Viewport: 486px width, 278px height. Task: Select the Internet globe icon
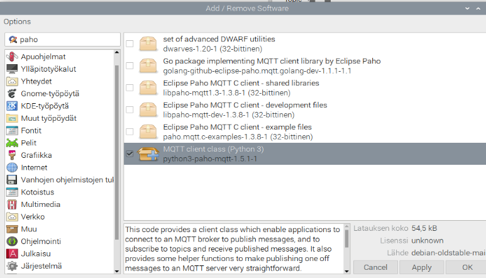[12, 167]
